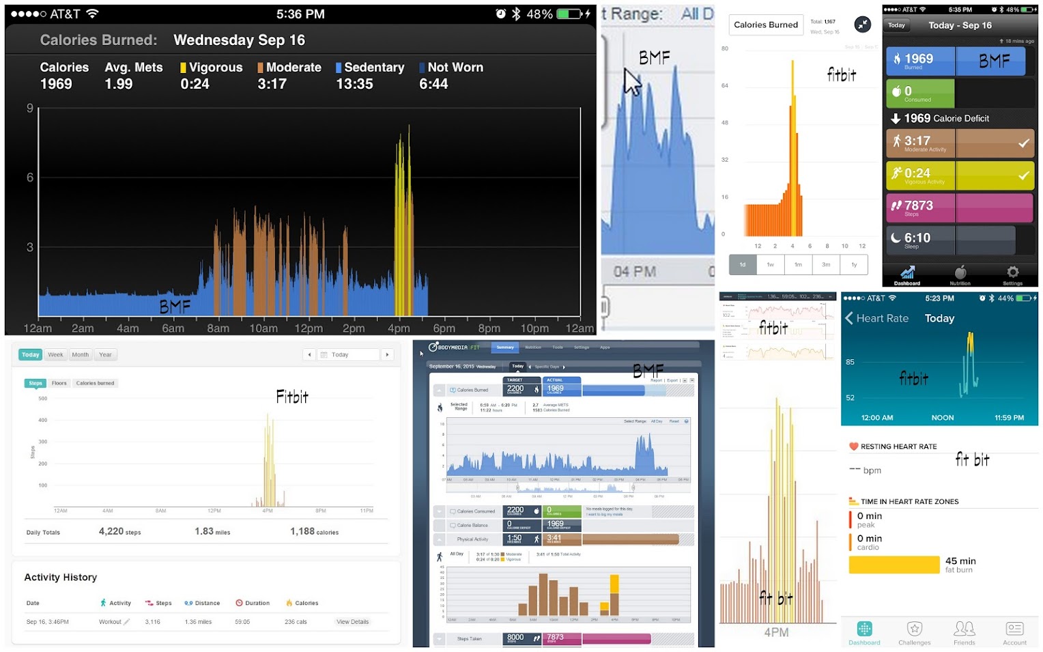
Task: Open the Calories Burned dropdown selector
Action: (x=766, y=25)
